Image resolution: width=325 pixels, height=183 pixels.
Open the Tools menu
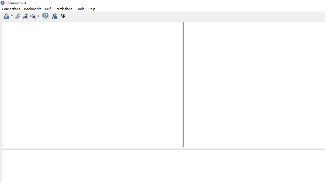pyautogui.click(x=80, y=9)
